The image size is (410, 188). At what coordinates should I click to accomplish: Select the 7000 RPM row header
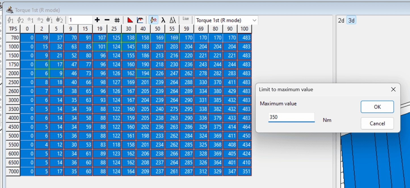[13, 172]
